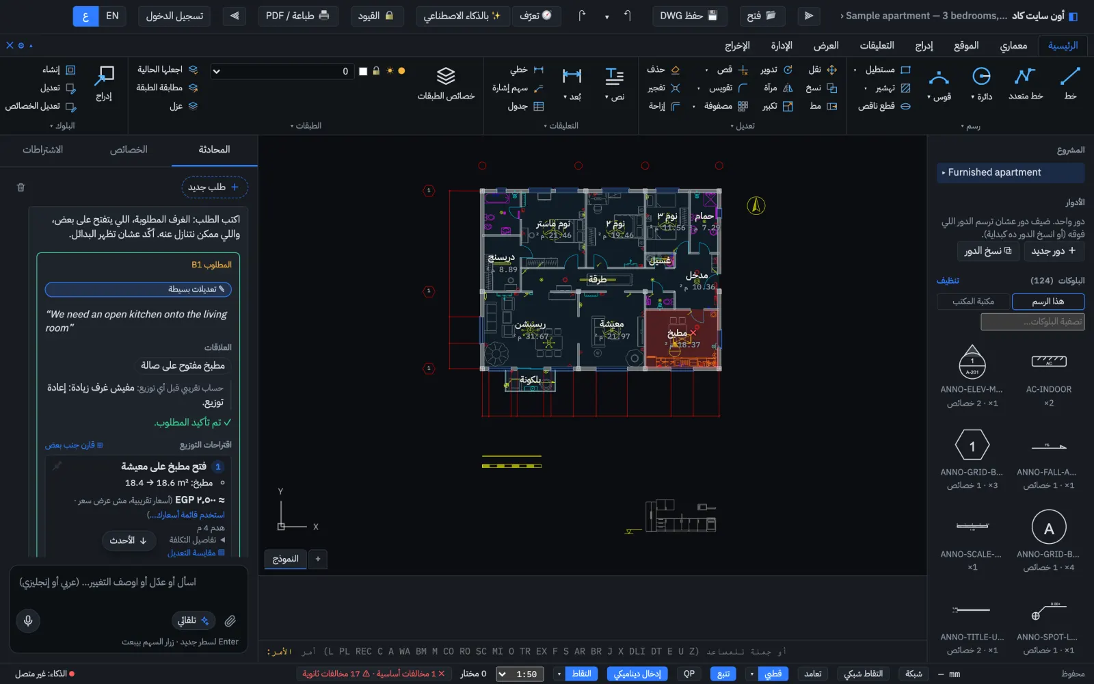The height and width of the screenshot is (684, 1094).
Task: Toggle Ortho (تعامد) mode in status bar
Action: pyautogui.click(x=812, y=674)
